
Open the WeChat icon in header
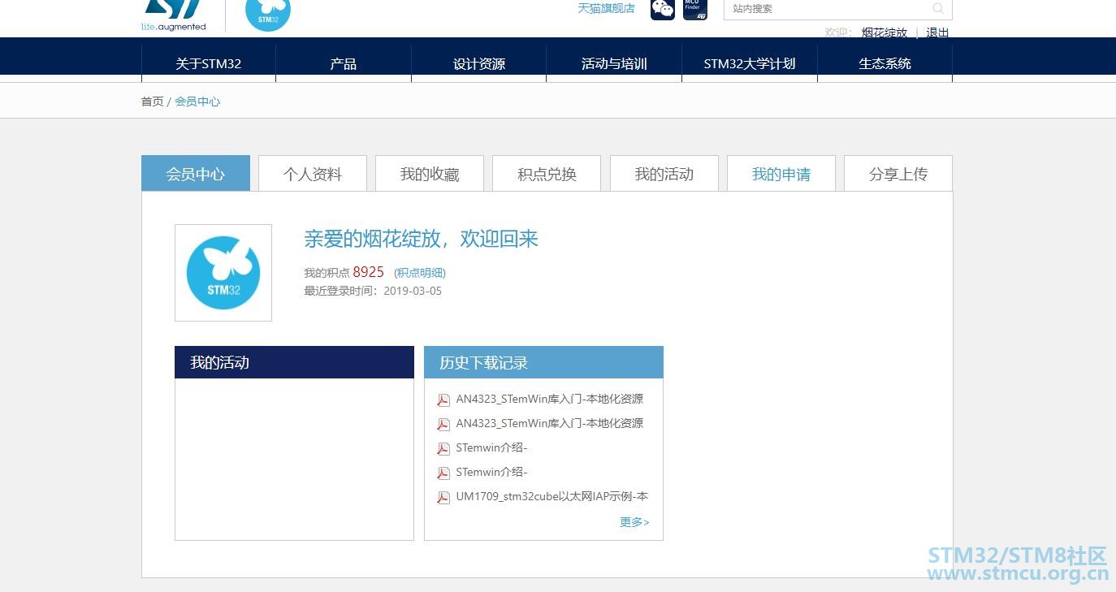663,10
